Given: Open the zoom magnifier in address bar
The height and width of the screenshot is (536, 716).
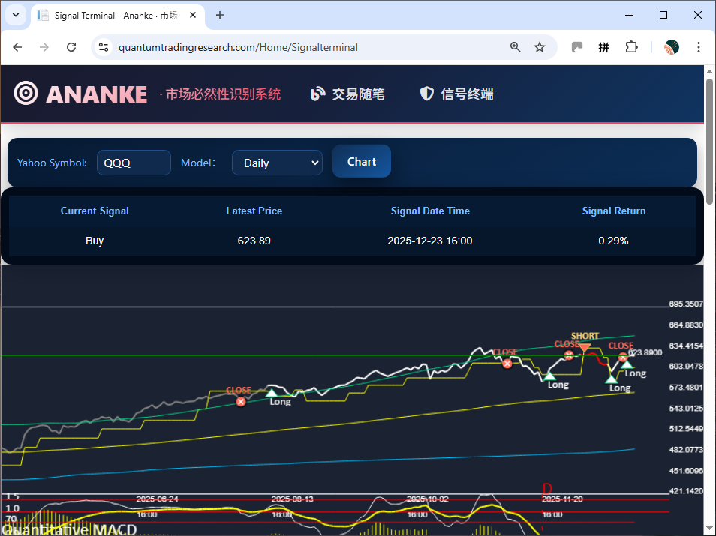Looking at the screenshot, I should coord(515,47).
